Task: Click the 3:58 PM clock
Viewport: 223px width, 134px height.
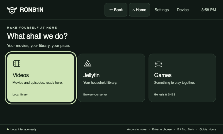Action: click(x=209, y=10)
